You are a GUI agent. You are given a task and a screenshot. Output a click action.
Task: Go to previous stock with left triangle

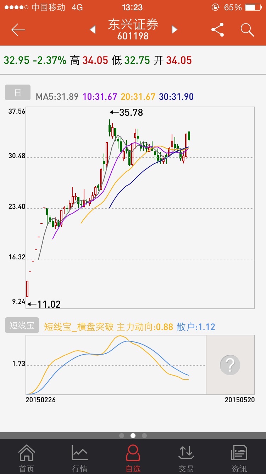coord(93,30)
